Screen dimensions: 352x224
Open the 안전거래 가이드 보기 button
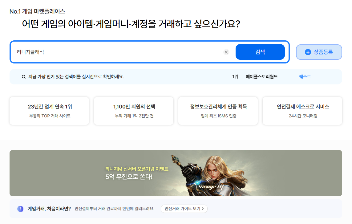184,209
